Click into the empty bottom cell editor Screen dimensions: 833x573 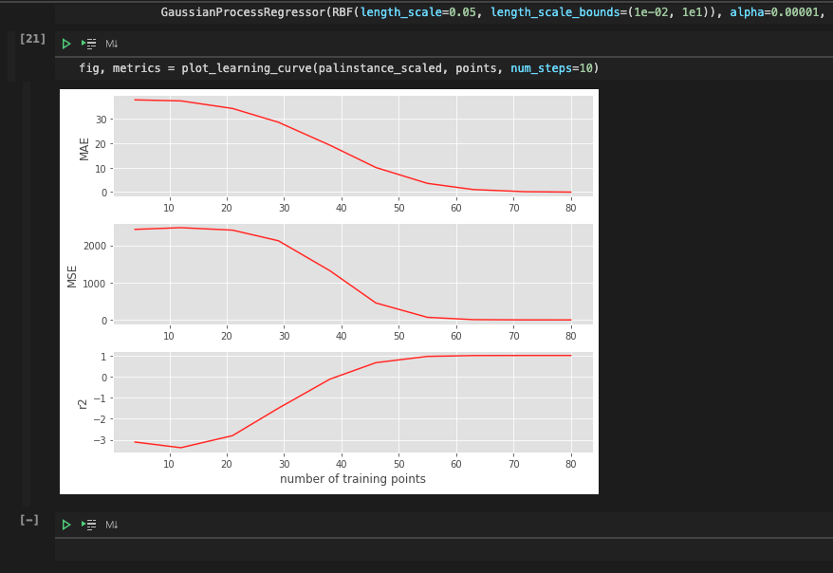tap(444, 549)
